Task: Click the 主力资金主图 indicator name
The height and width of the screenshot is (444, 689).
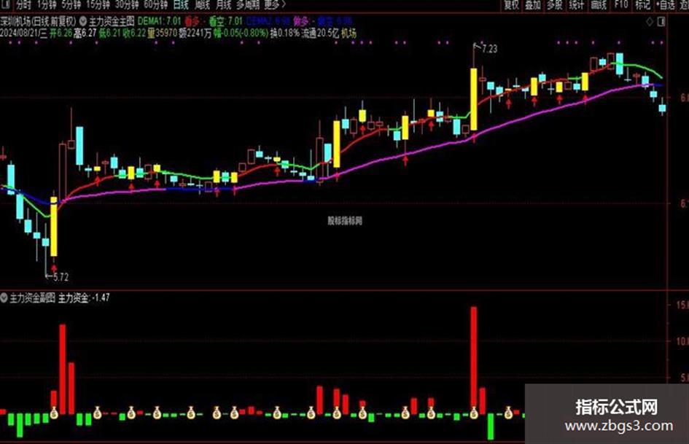Action: 112,21
